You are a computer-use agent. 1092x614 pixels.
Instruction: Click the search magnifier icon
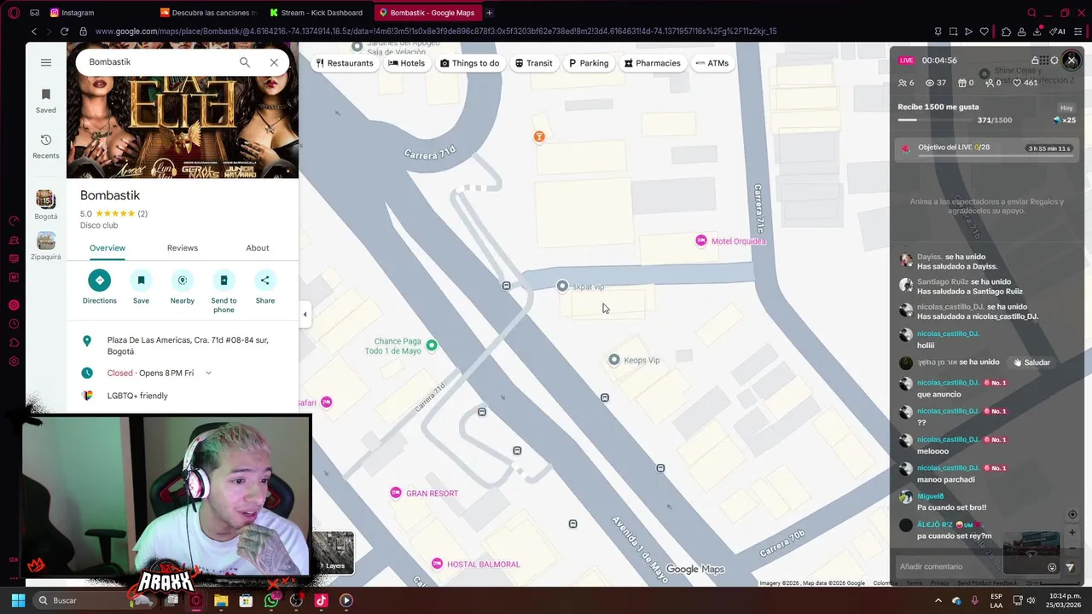[x=245, y=62]
